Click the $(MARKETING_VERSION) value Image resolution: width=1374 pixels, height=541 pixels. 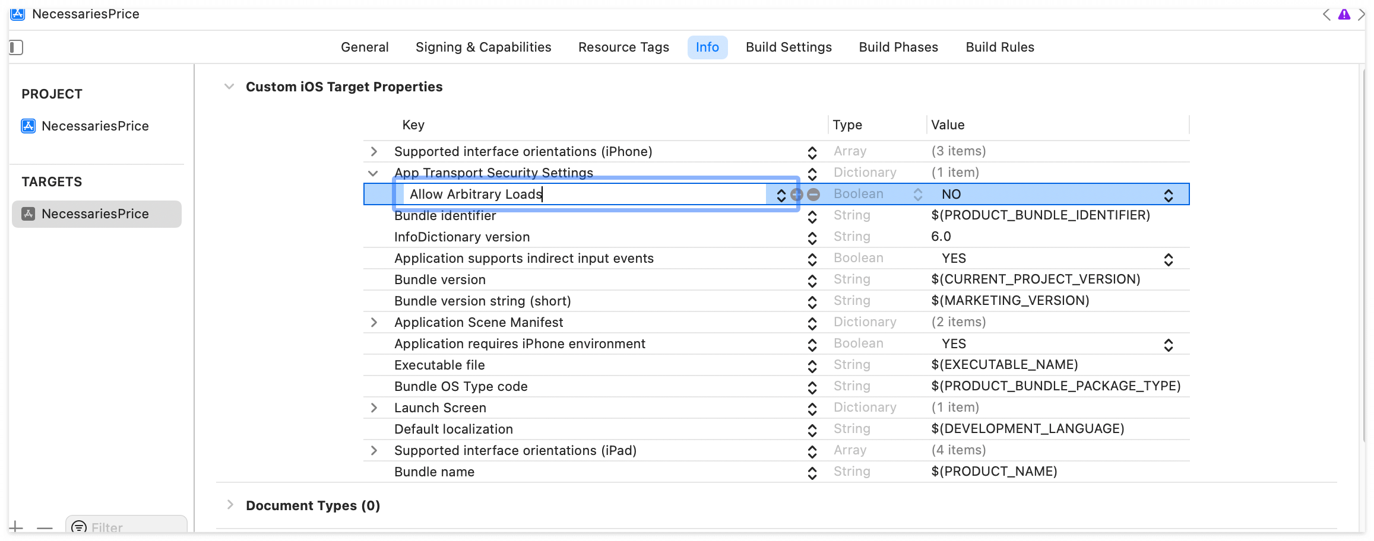1010,300
